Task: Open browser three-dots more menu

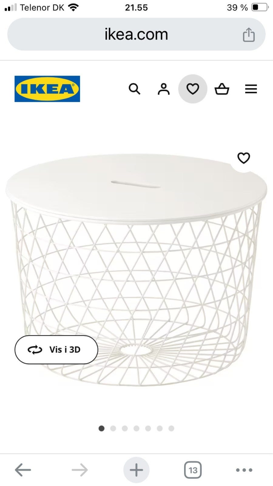Action: click(244, 470)
